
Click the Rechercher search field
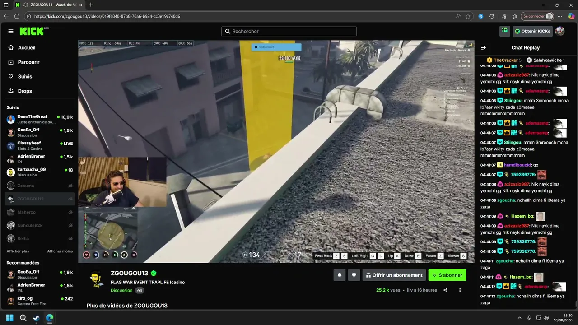289,31
